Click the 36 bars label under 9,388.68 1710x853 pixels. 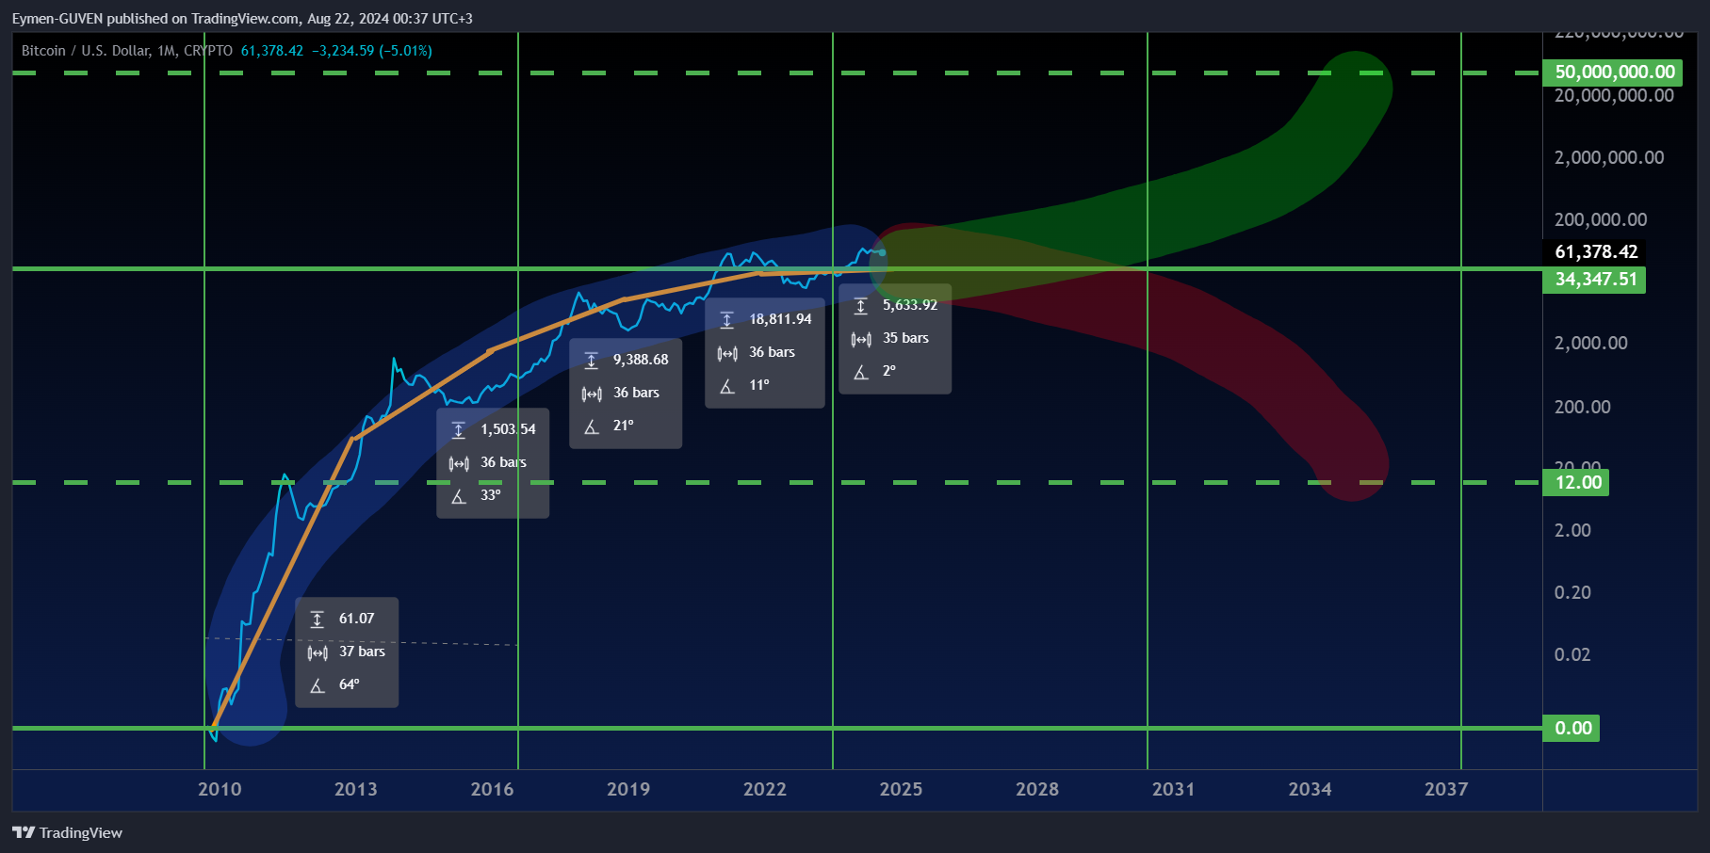[636, 393]
